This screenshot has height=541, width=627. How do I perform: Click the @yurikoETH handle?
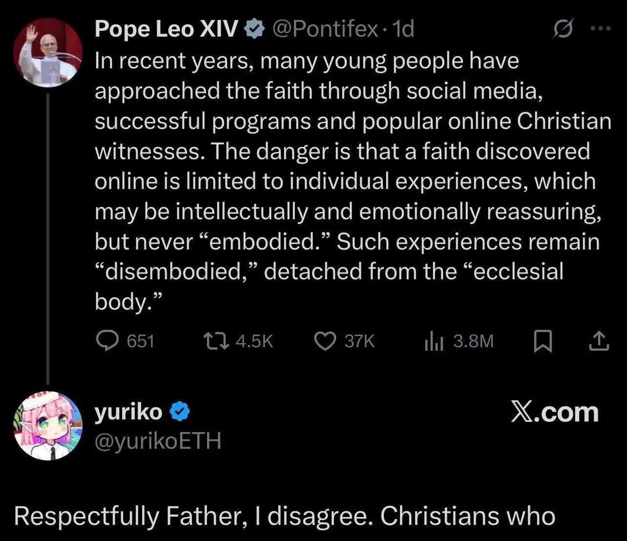pyautogui.click(x=158, y=441)
